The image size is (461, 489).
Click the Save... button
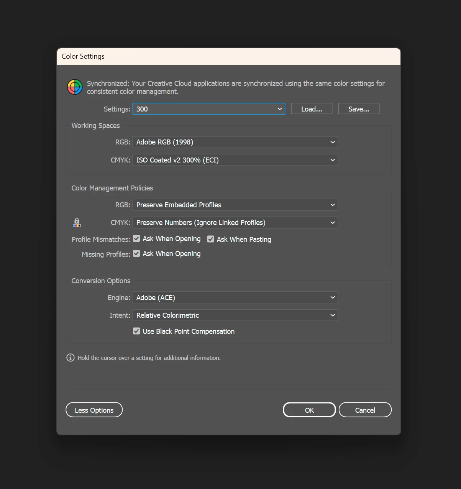click(x=359, y=109)
